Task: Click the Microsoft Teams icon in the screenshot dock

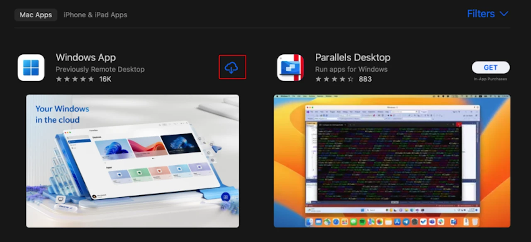Action: click(x=432, y=222)
